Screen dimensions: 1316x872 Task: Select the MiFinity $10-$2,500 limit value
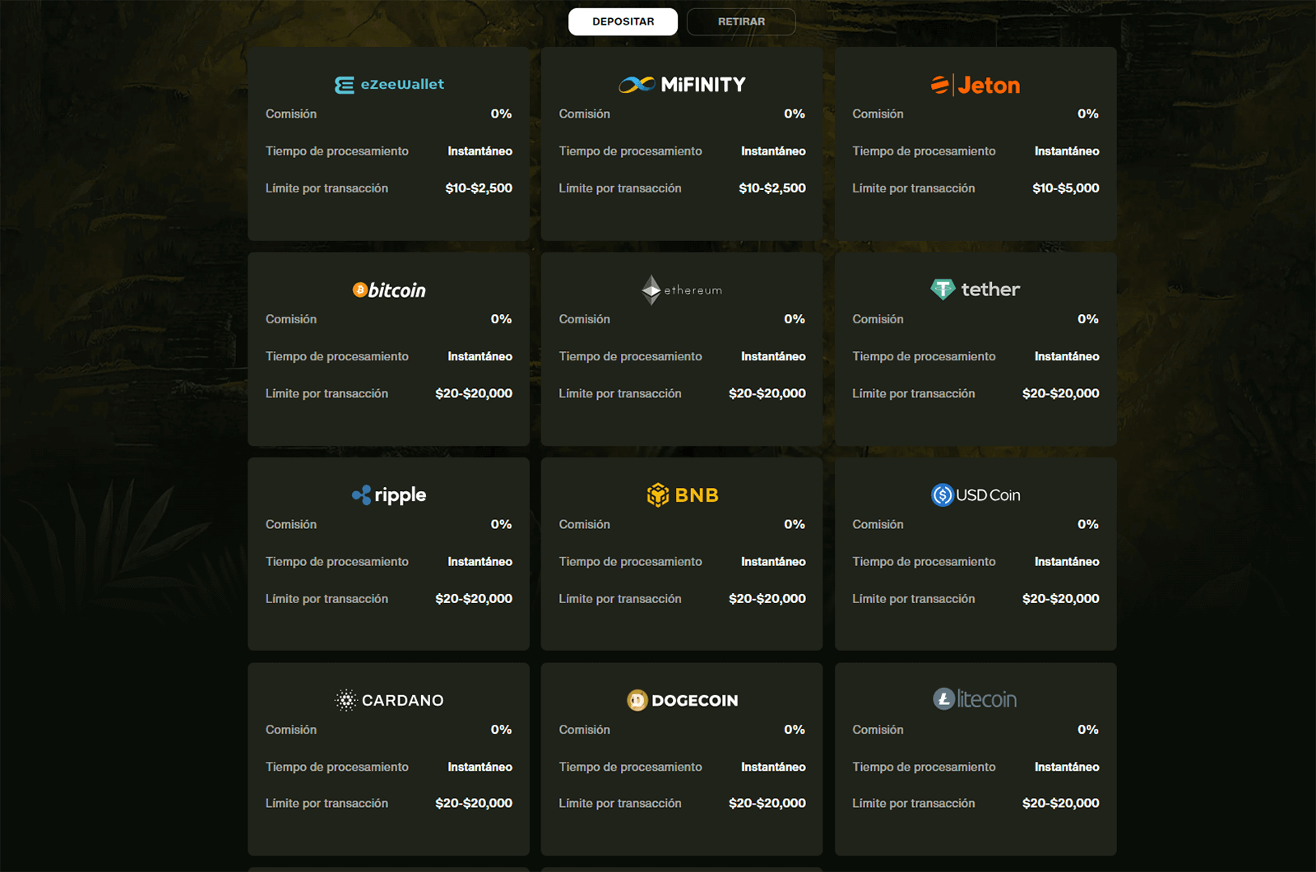[772, 188]
